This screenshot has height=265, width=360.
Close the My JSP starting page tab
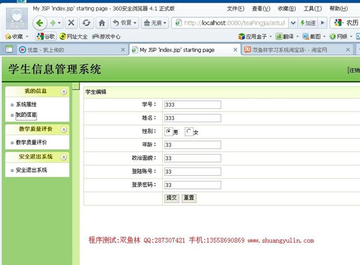235,50
